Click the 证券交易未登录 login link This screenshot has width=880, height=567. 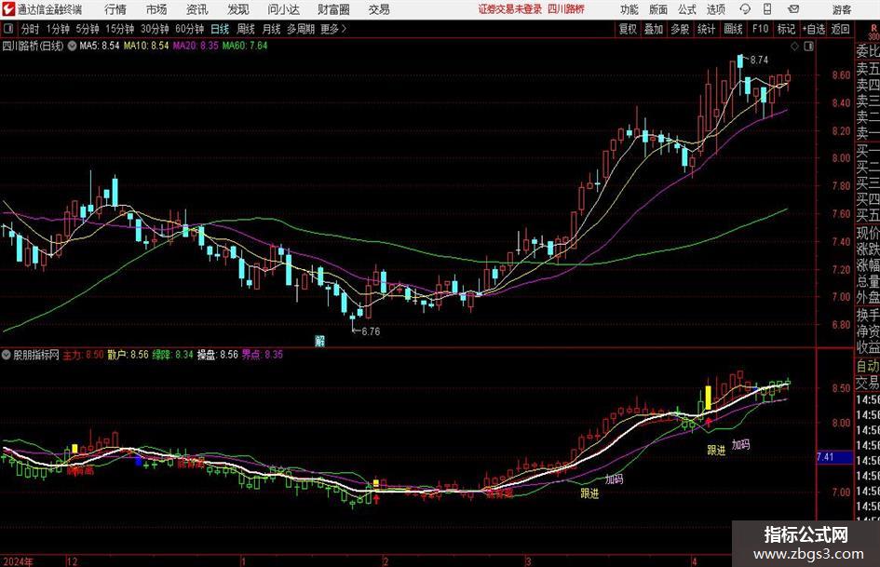(x=510, y=9)
